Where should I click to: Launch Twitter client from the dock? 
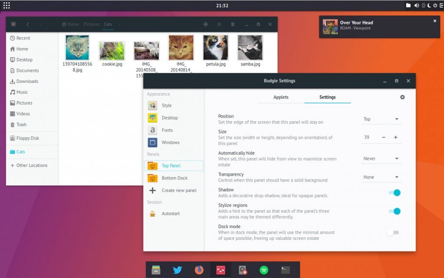point(177,270)
